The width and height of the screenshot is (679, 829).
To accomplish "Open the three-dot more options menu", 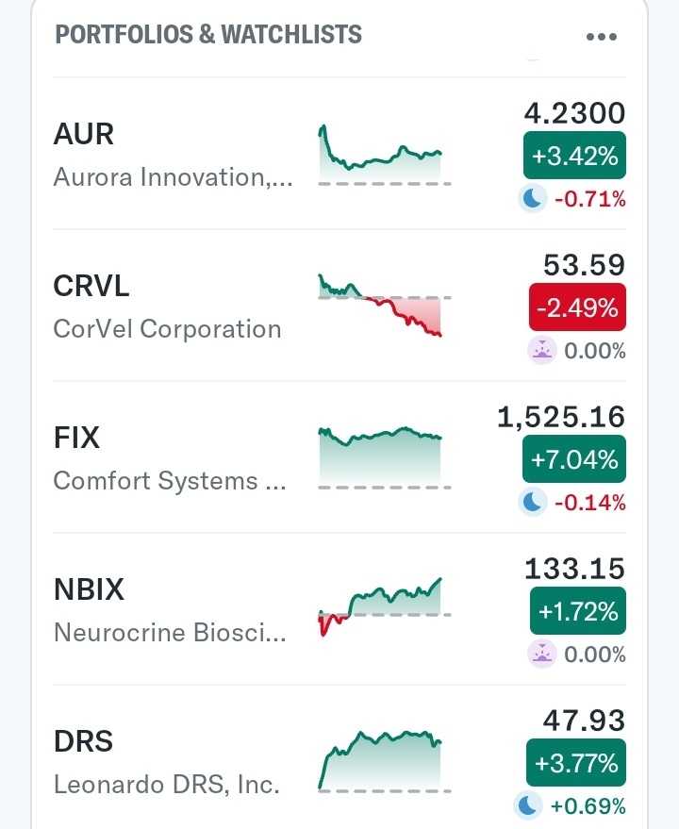I will coord(601,37).
